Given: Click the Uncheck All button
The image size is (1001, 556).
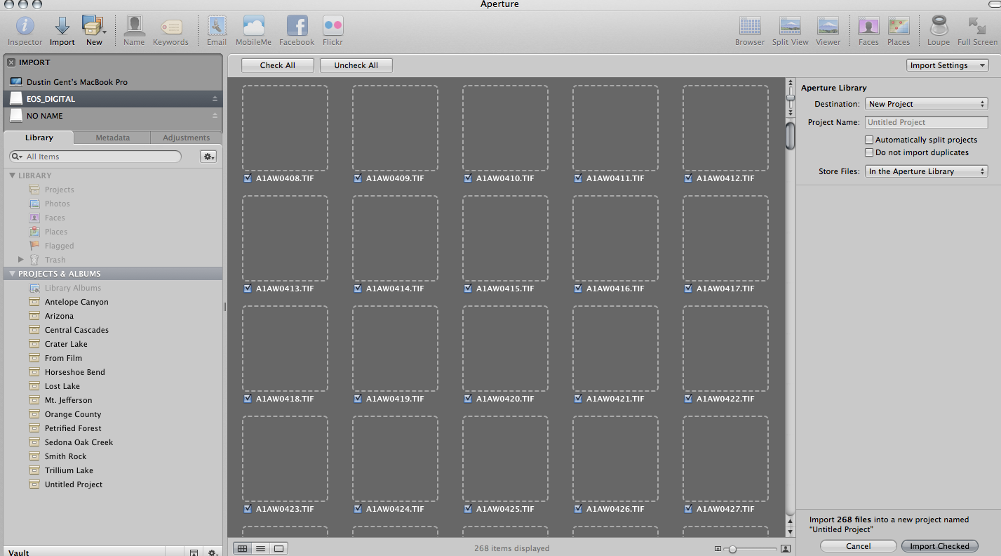Looking at the screenshot, I should (x=356, y=65).
